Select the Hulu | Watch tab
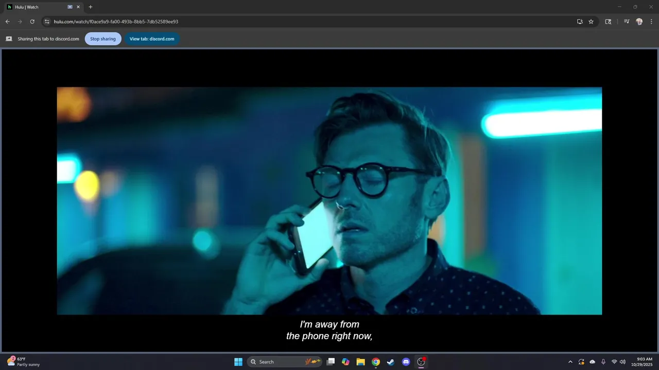Screen dimensions: 659x370 (43, 7)
